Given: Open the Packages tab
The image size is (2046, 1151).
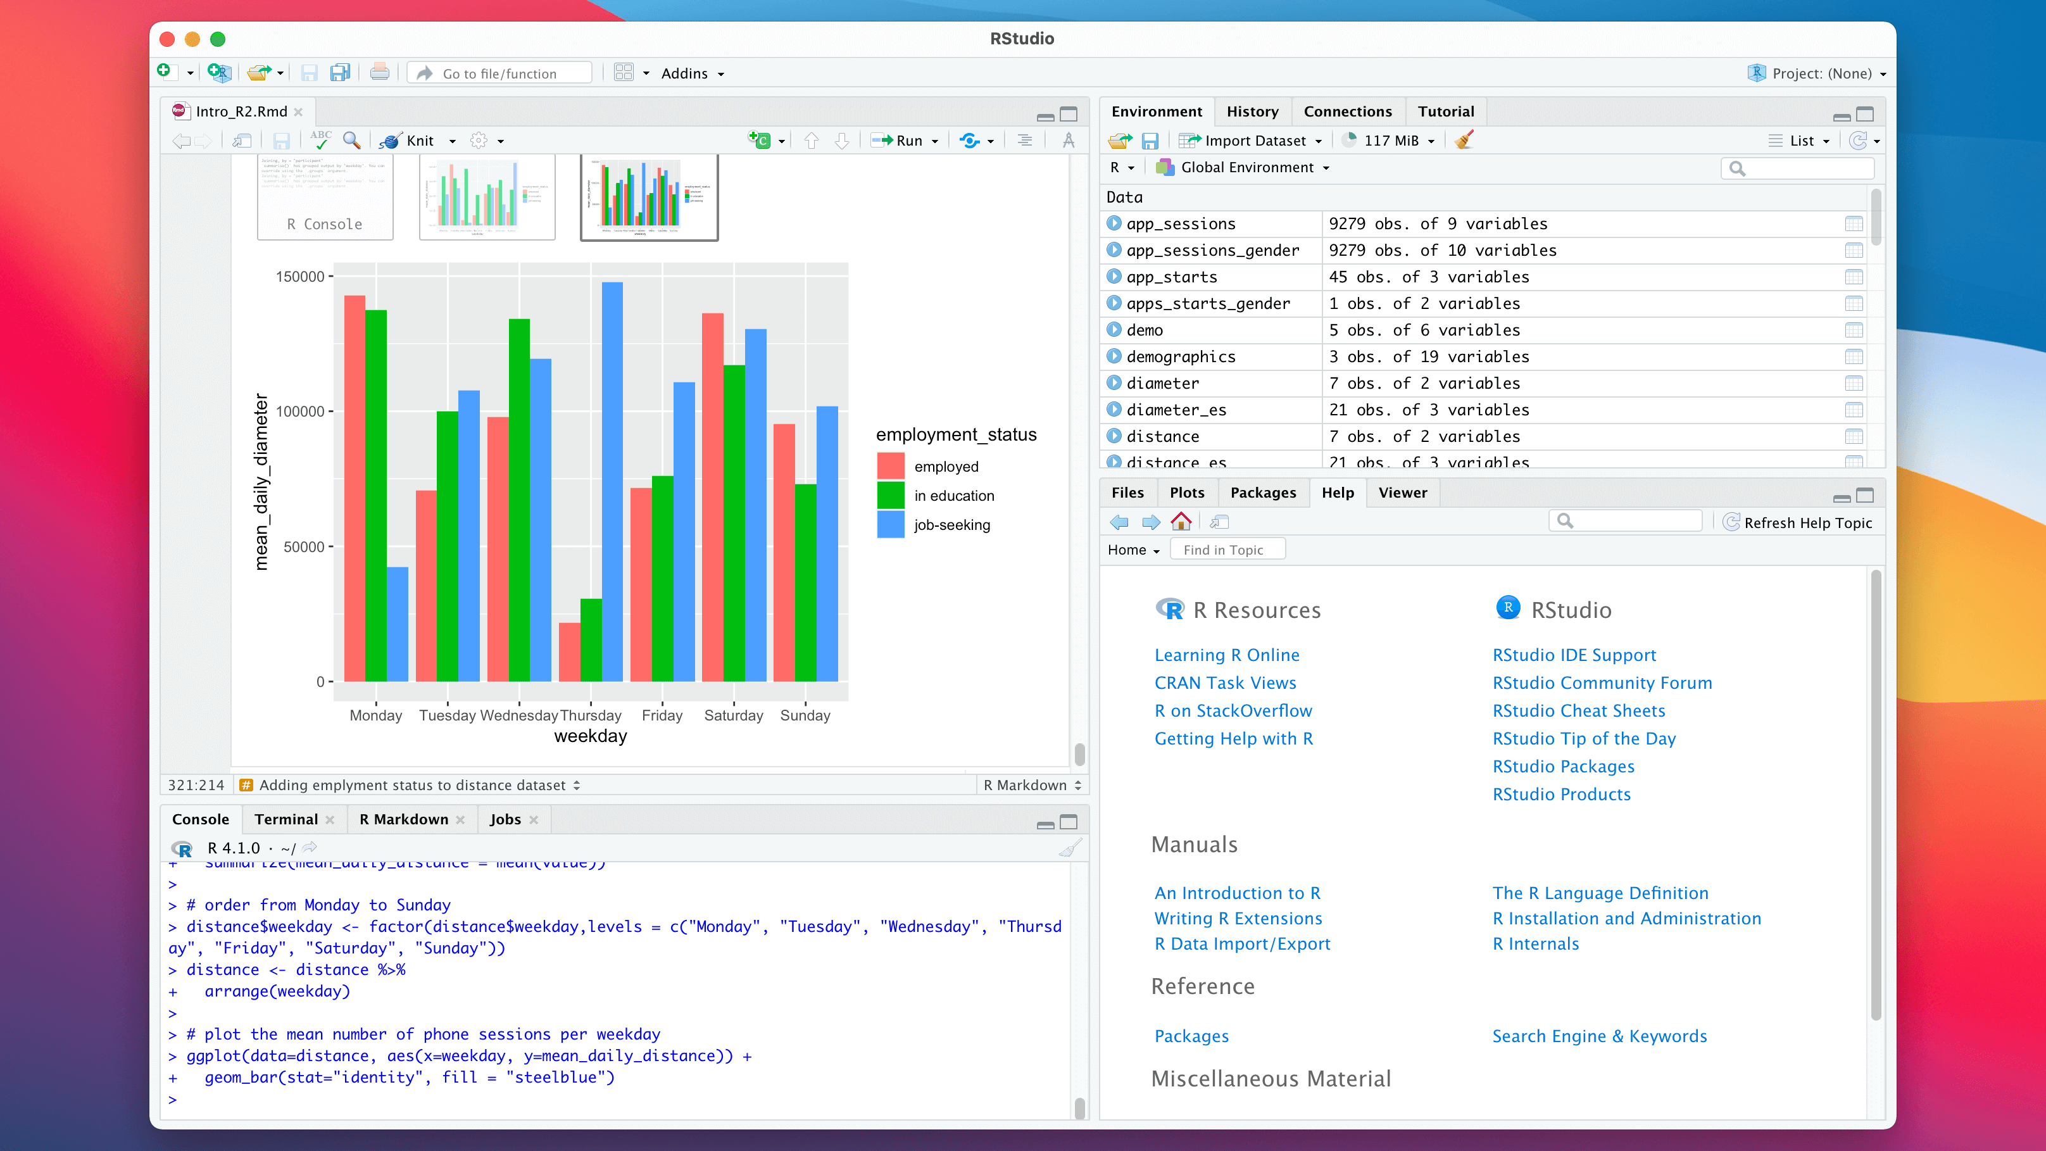Looking at the screenshot, I should 1263,493.
